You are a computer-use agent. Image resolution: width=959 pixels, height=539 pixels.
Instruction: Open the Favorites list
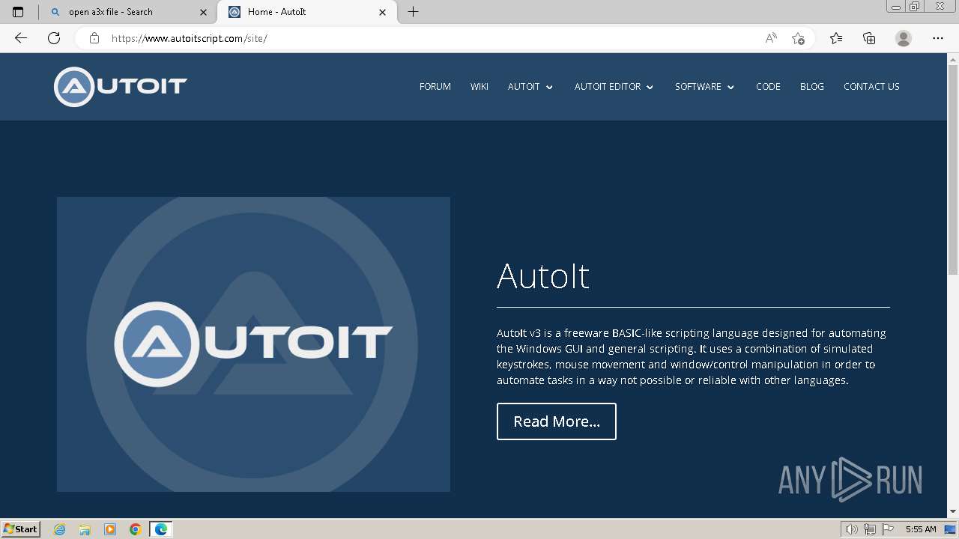coord(836,38)
